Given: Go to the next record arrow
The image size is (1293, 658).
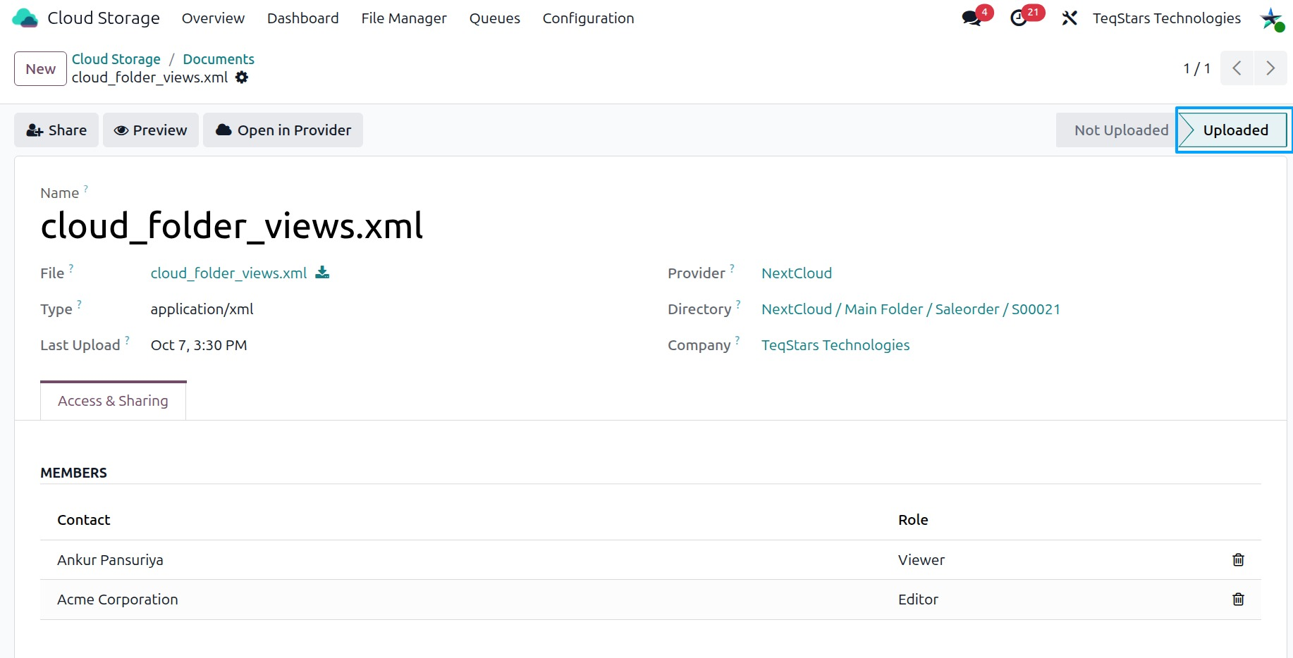Looking at the screenshot, I should (1270, 68).
